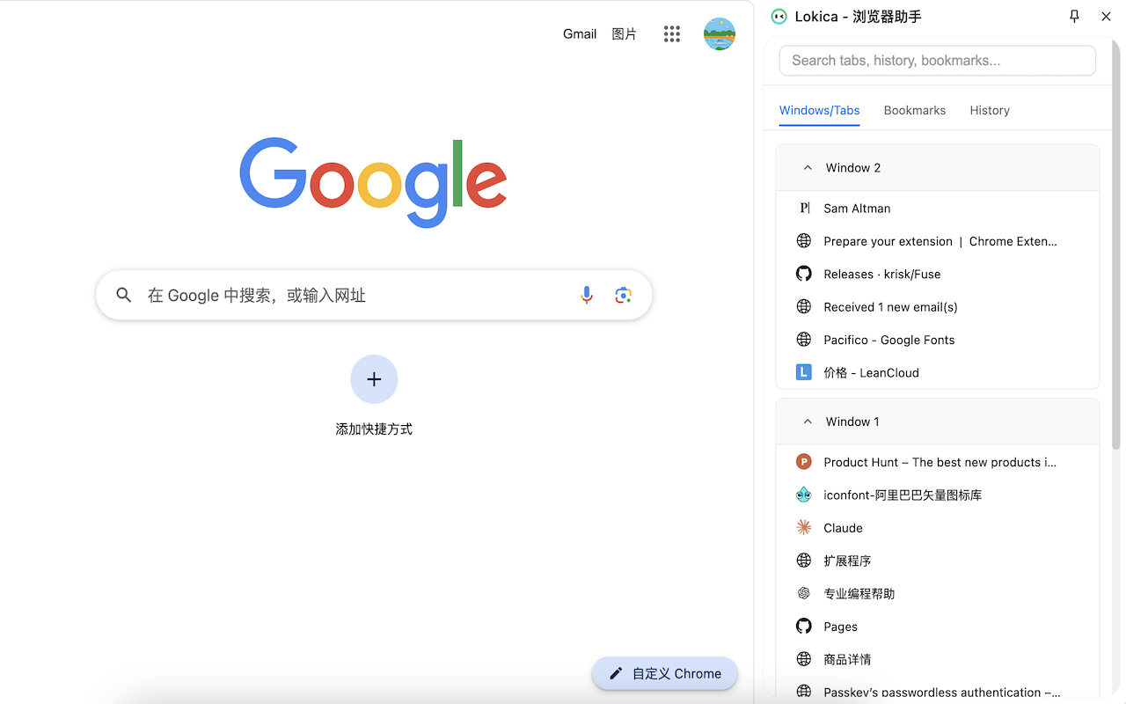
Task: Switch to the History tab
Action: [990, 110]
